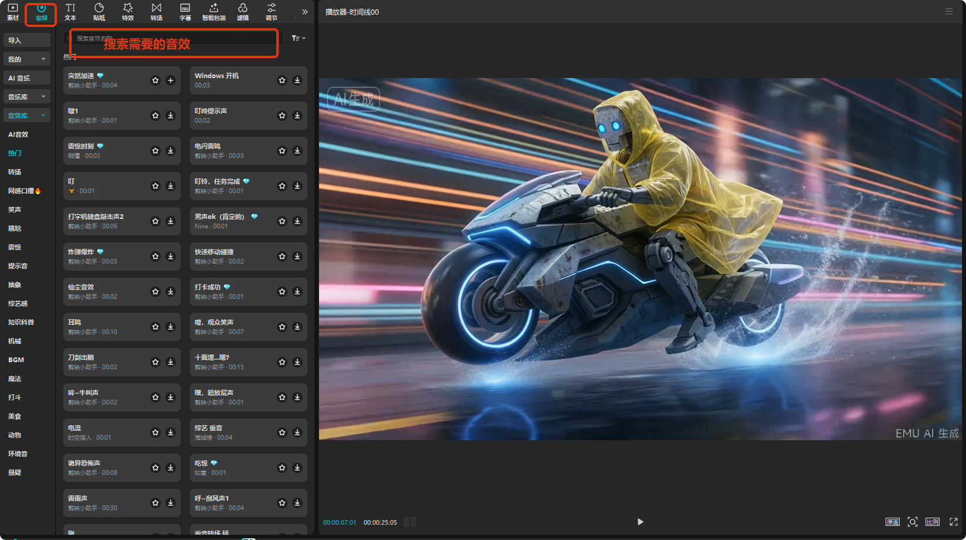Click the 导入 import button
The width and height of the screenshot is (966, 540).
pyautogui.click(x=27, y=41)
